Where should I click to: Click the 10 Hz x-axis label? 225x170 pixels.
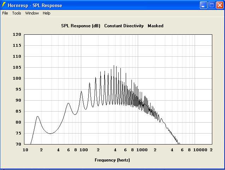point(25,150)
